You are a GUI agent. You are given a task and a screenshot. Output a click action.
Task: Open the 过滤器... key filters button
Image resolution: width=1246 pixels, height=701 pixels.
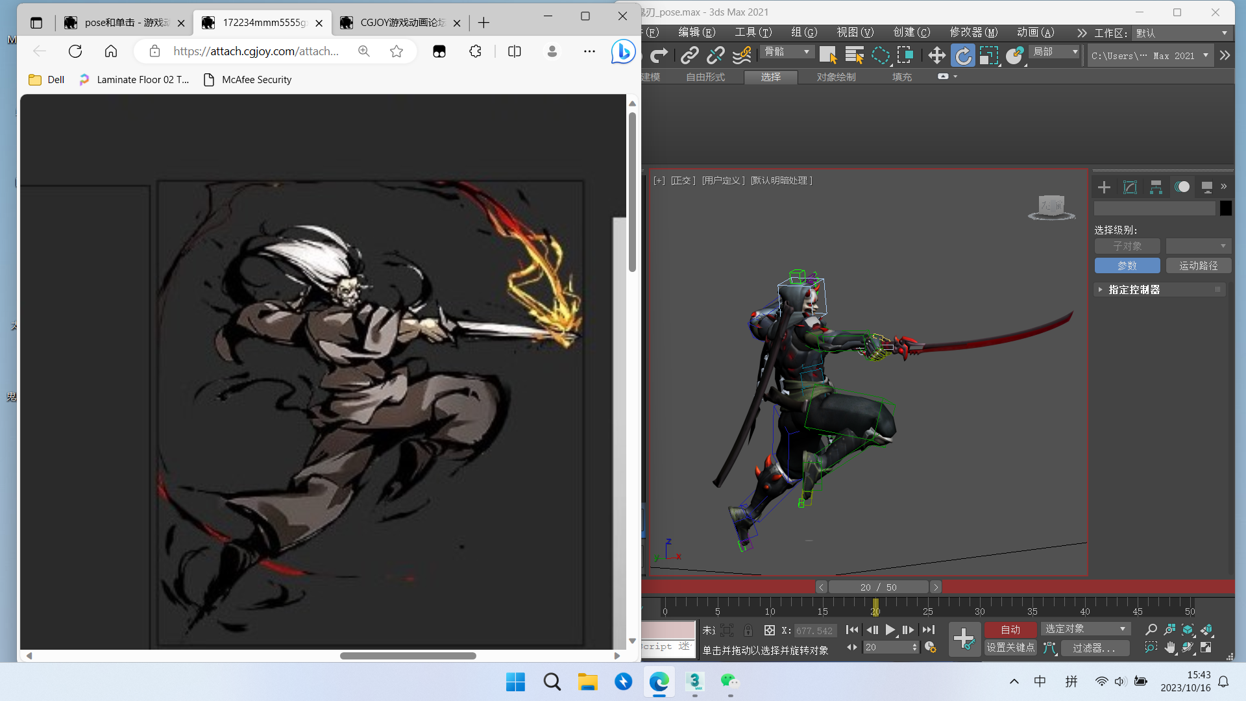pyautogui.click(x=1094, y=648)
